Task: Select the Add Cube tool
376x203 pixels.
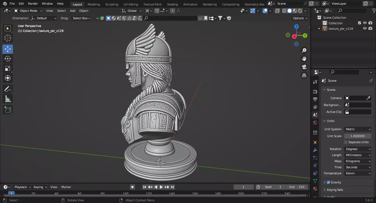Action: coord(8,110)
